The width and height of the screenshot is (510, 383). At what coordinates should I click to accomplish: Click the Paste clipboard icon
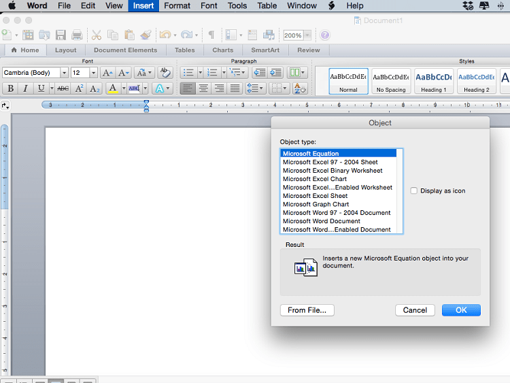click(x=129, y=35)
